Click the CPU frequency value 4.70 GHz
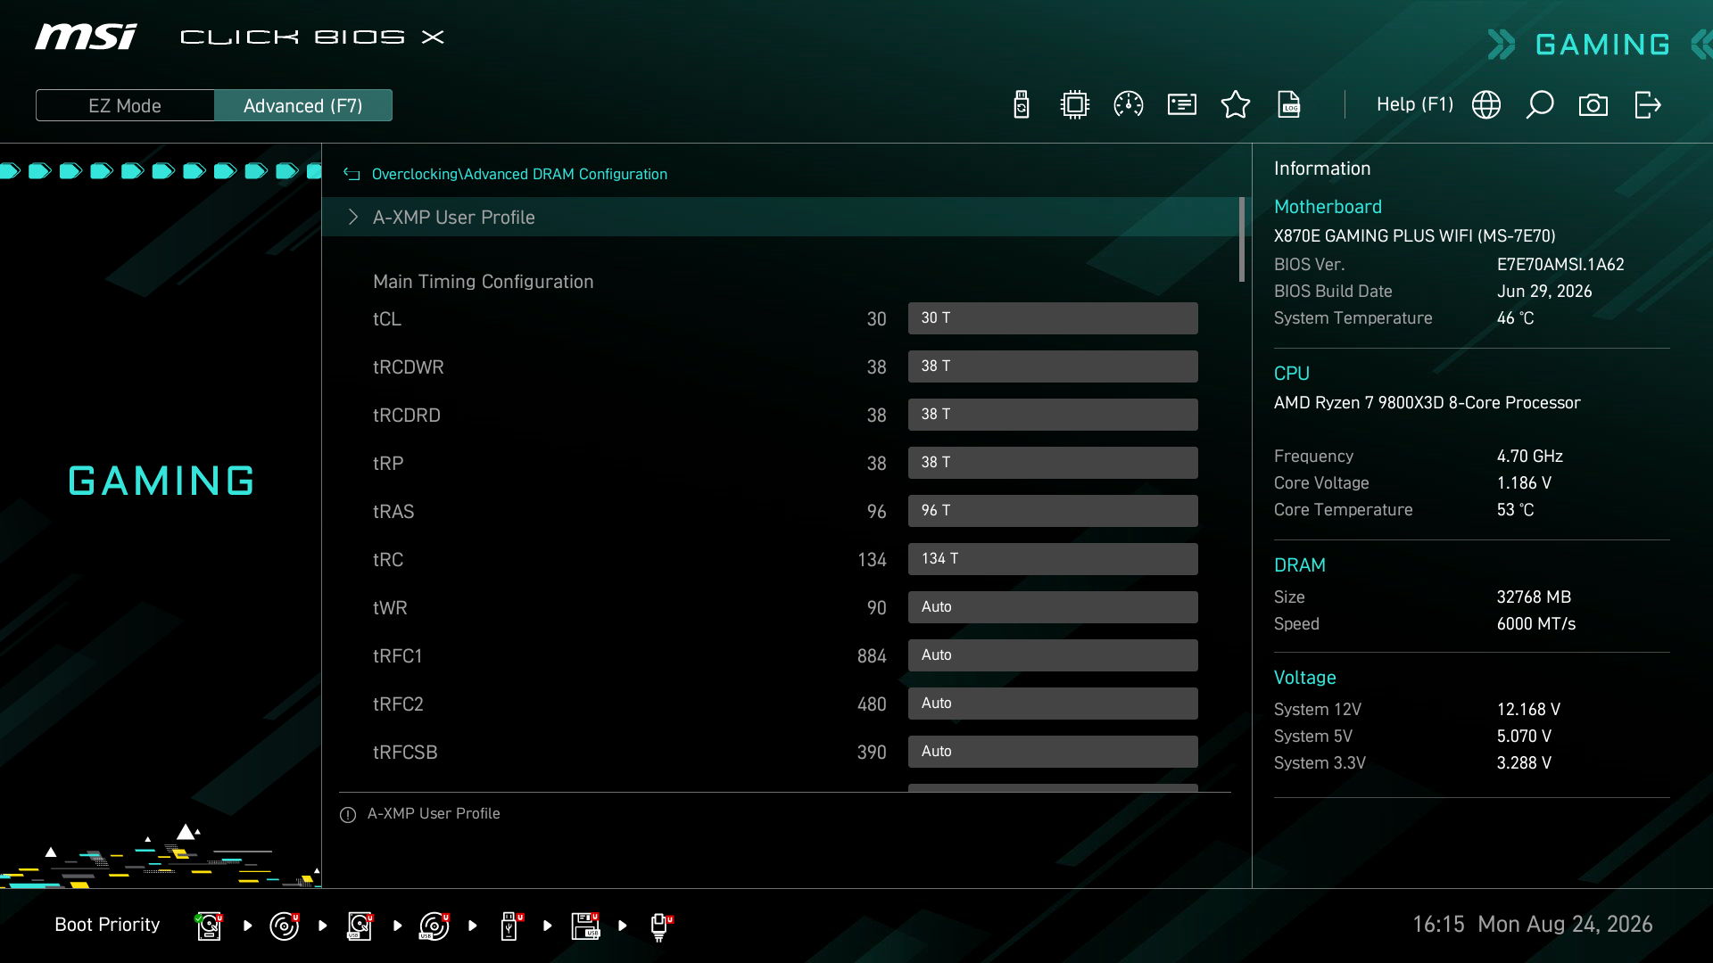This screenshot has height=963, width=1713. [1530, 457]
